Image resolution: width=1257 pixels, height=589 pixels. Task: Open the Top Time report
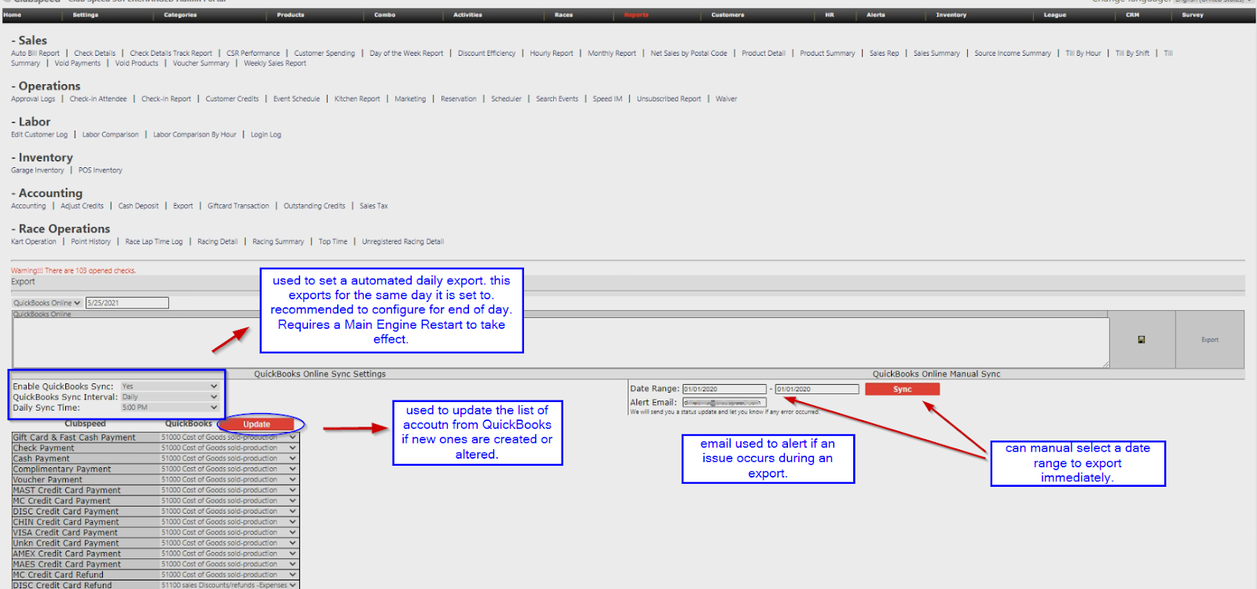(x=333, y=242)
